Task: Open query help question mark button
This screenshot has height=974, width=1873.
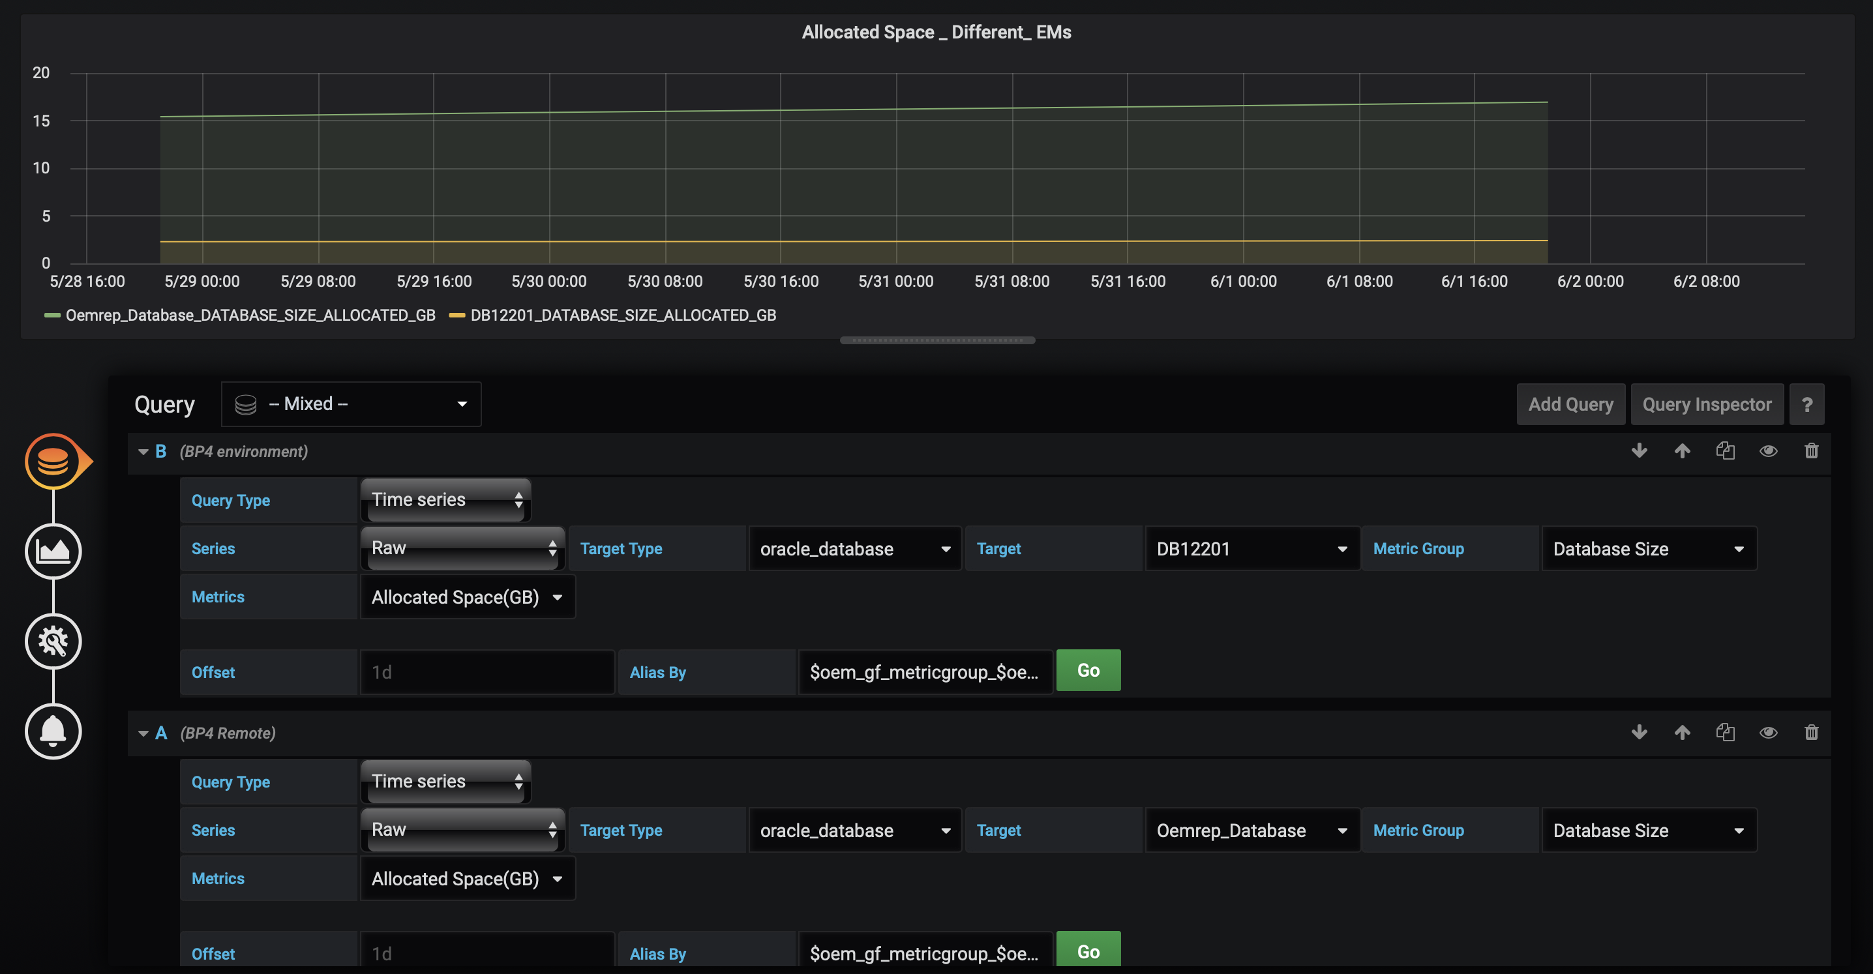Action: coord(1807,404)
